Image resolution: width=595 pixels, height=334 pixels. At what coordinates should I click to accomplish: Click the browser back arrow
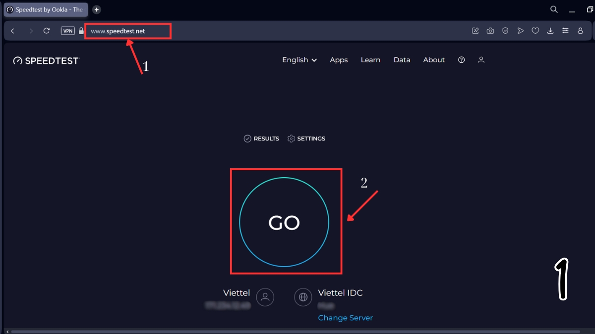tap(13, 31)
